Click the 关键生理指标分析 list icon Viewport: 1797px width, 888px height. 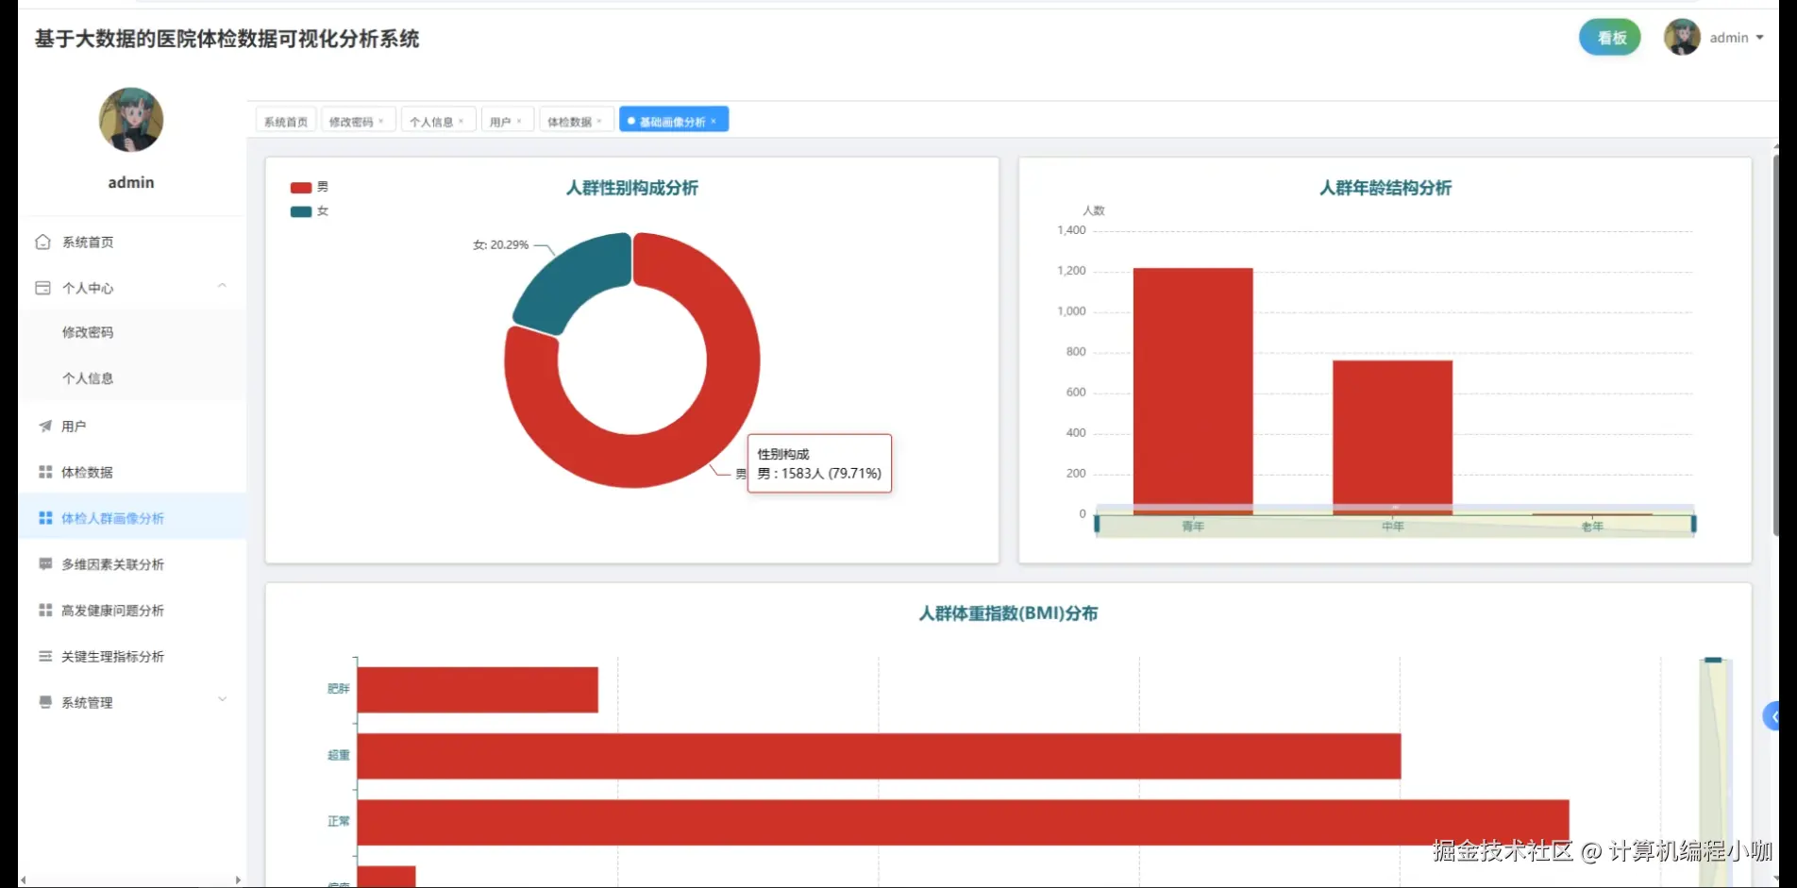pos(44,656)
